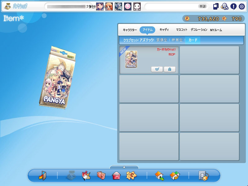Open the cards/window copy icon
This screenshot has width=248, height=186.
pos(216,7)
